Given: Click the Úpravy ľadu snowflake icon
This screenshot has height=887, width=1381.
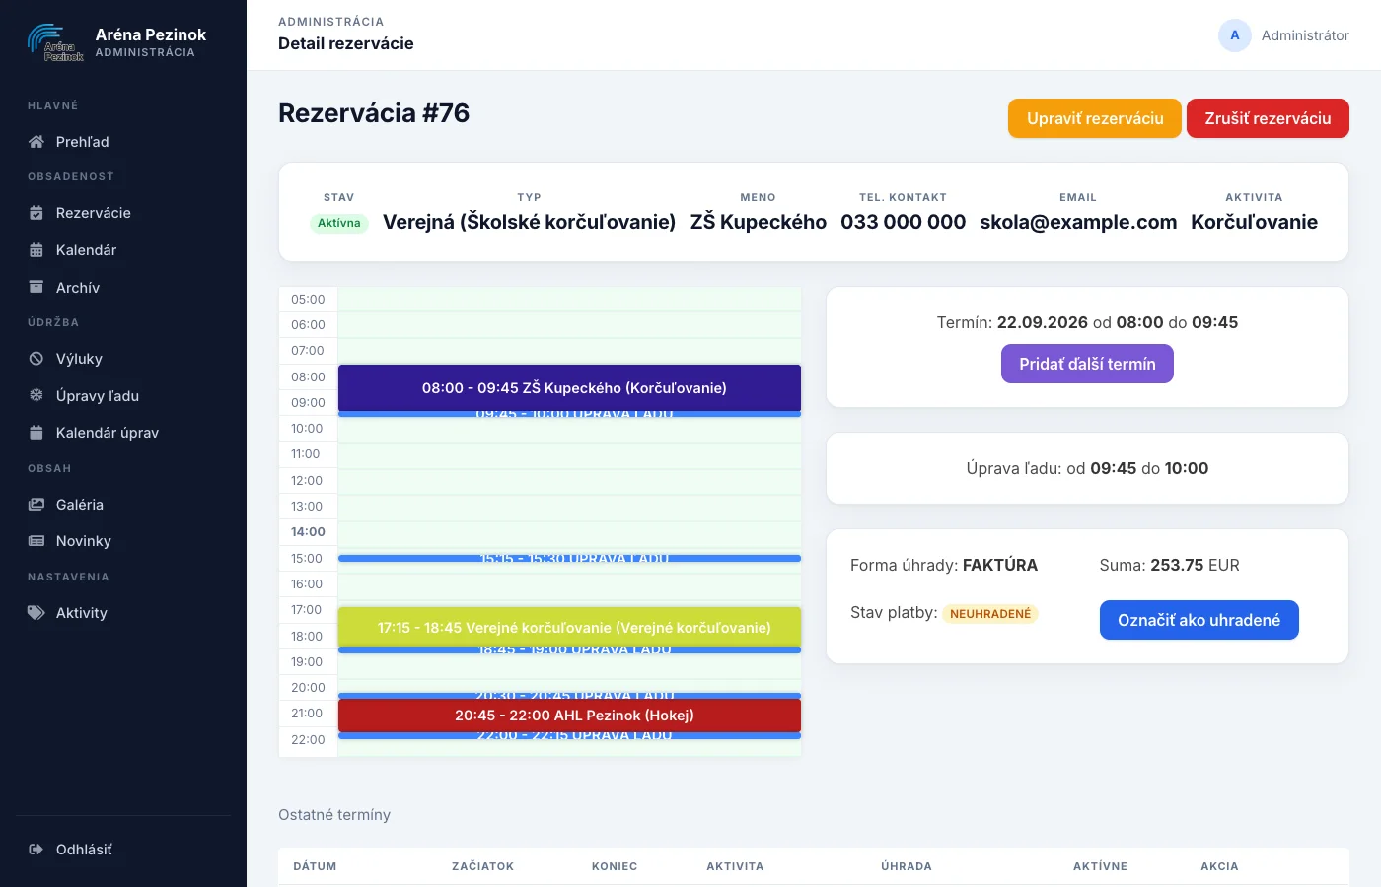Looking at the screenshot, I should coord(36,396).
